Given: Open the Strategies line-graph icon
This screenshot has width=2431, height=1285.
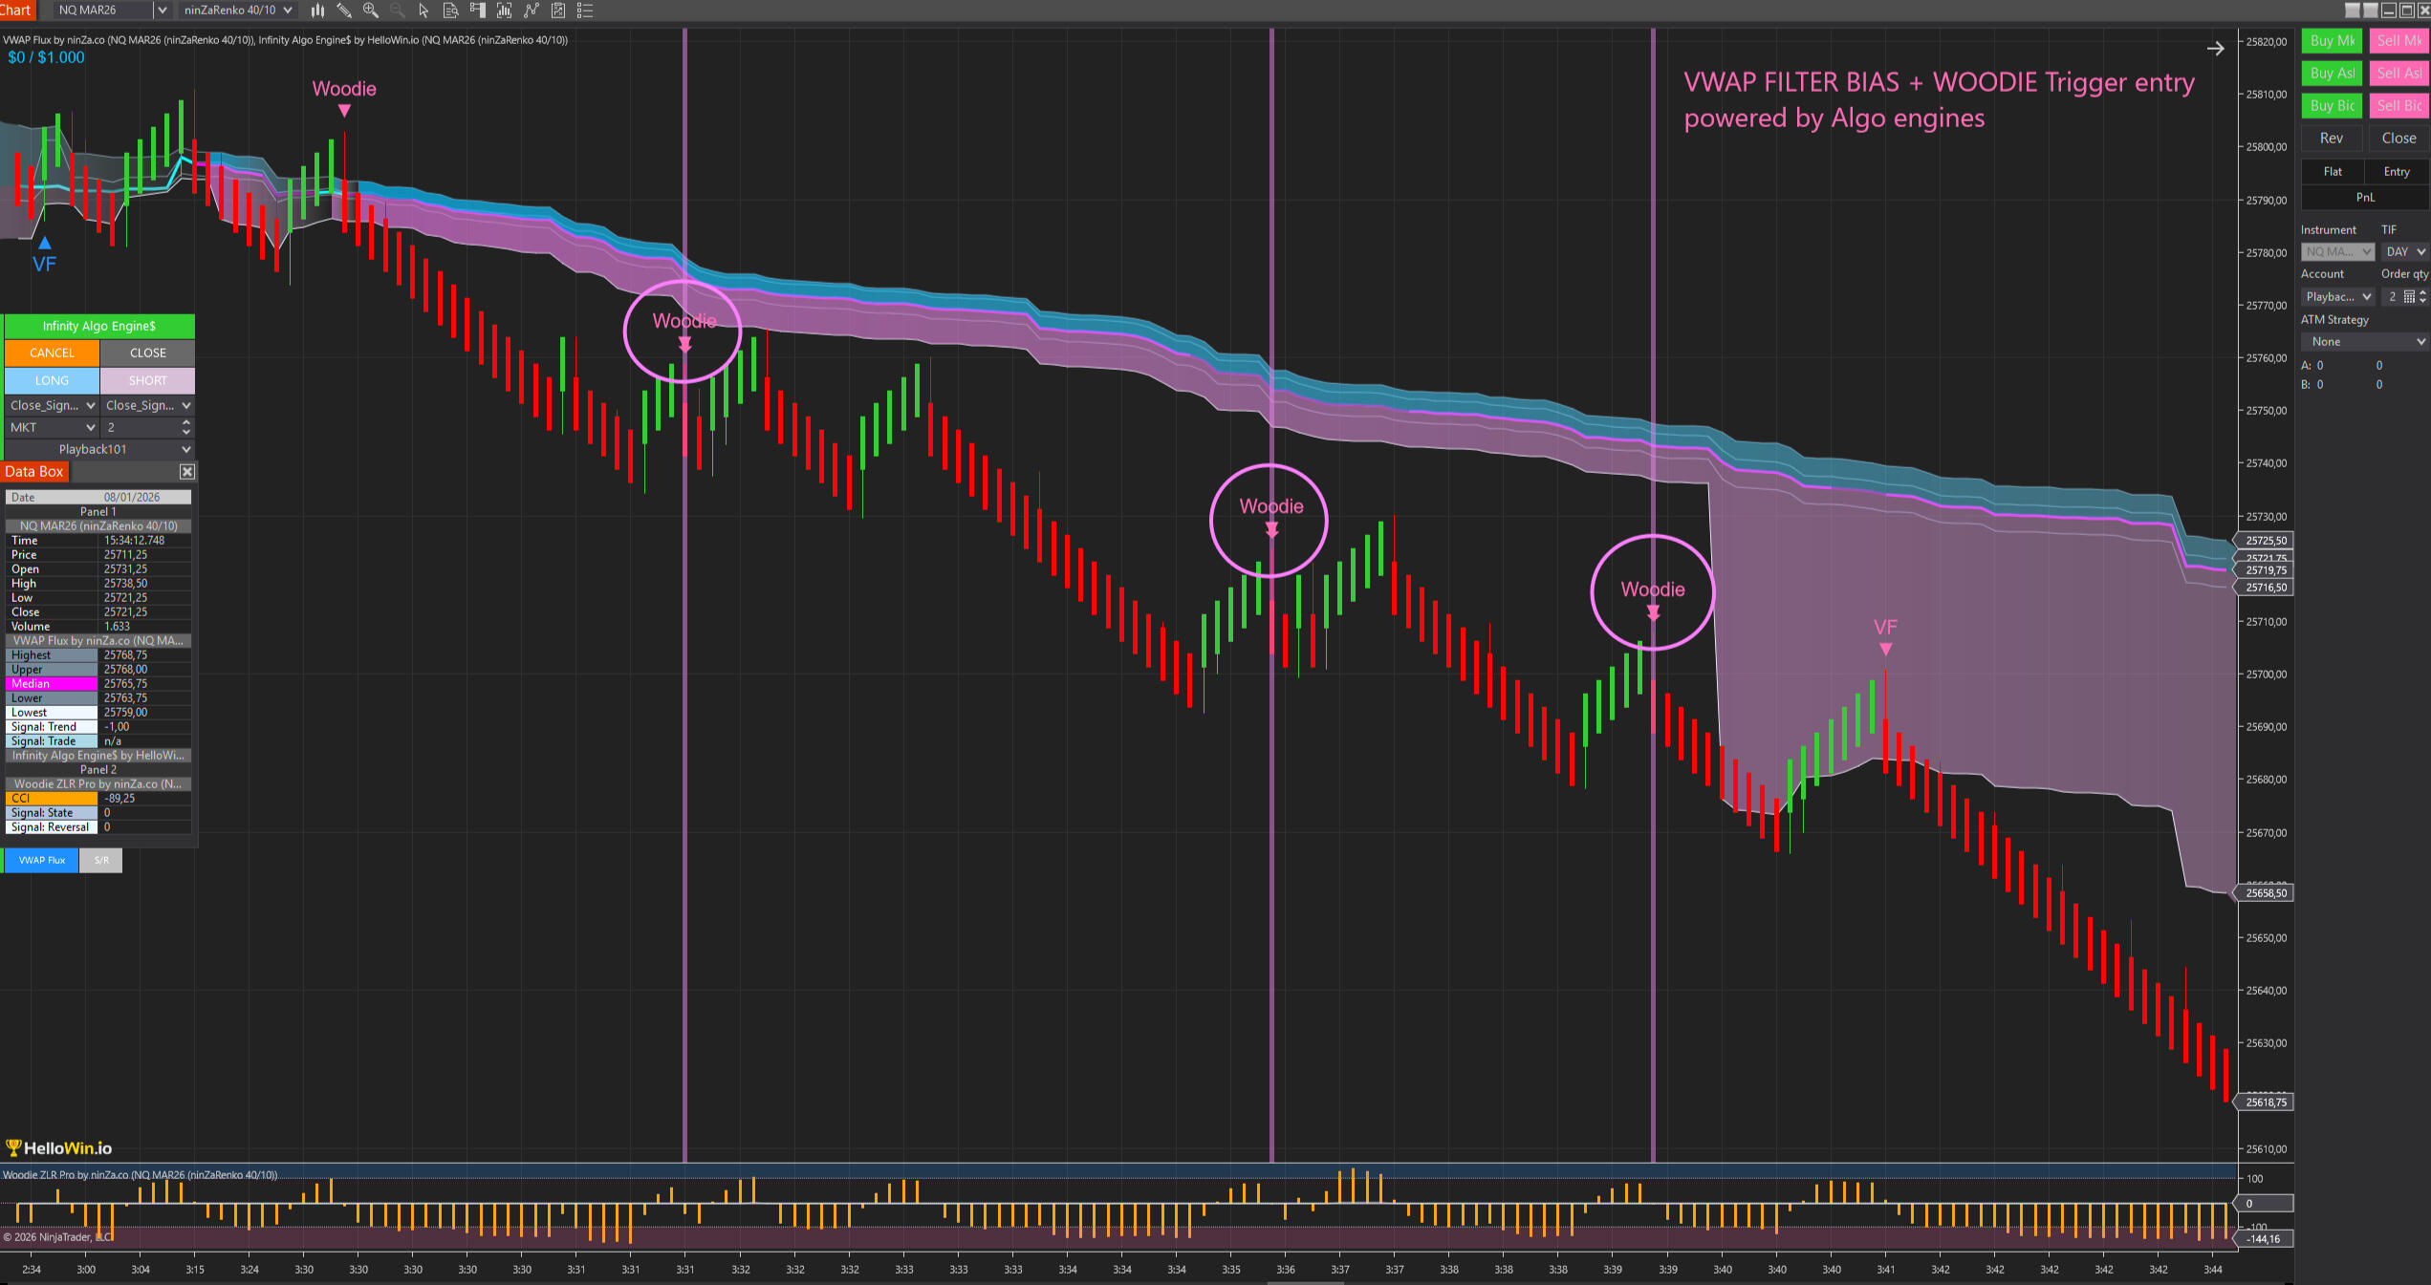Looking at the screenshot, I should [x=532, y=11].
